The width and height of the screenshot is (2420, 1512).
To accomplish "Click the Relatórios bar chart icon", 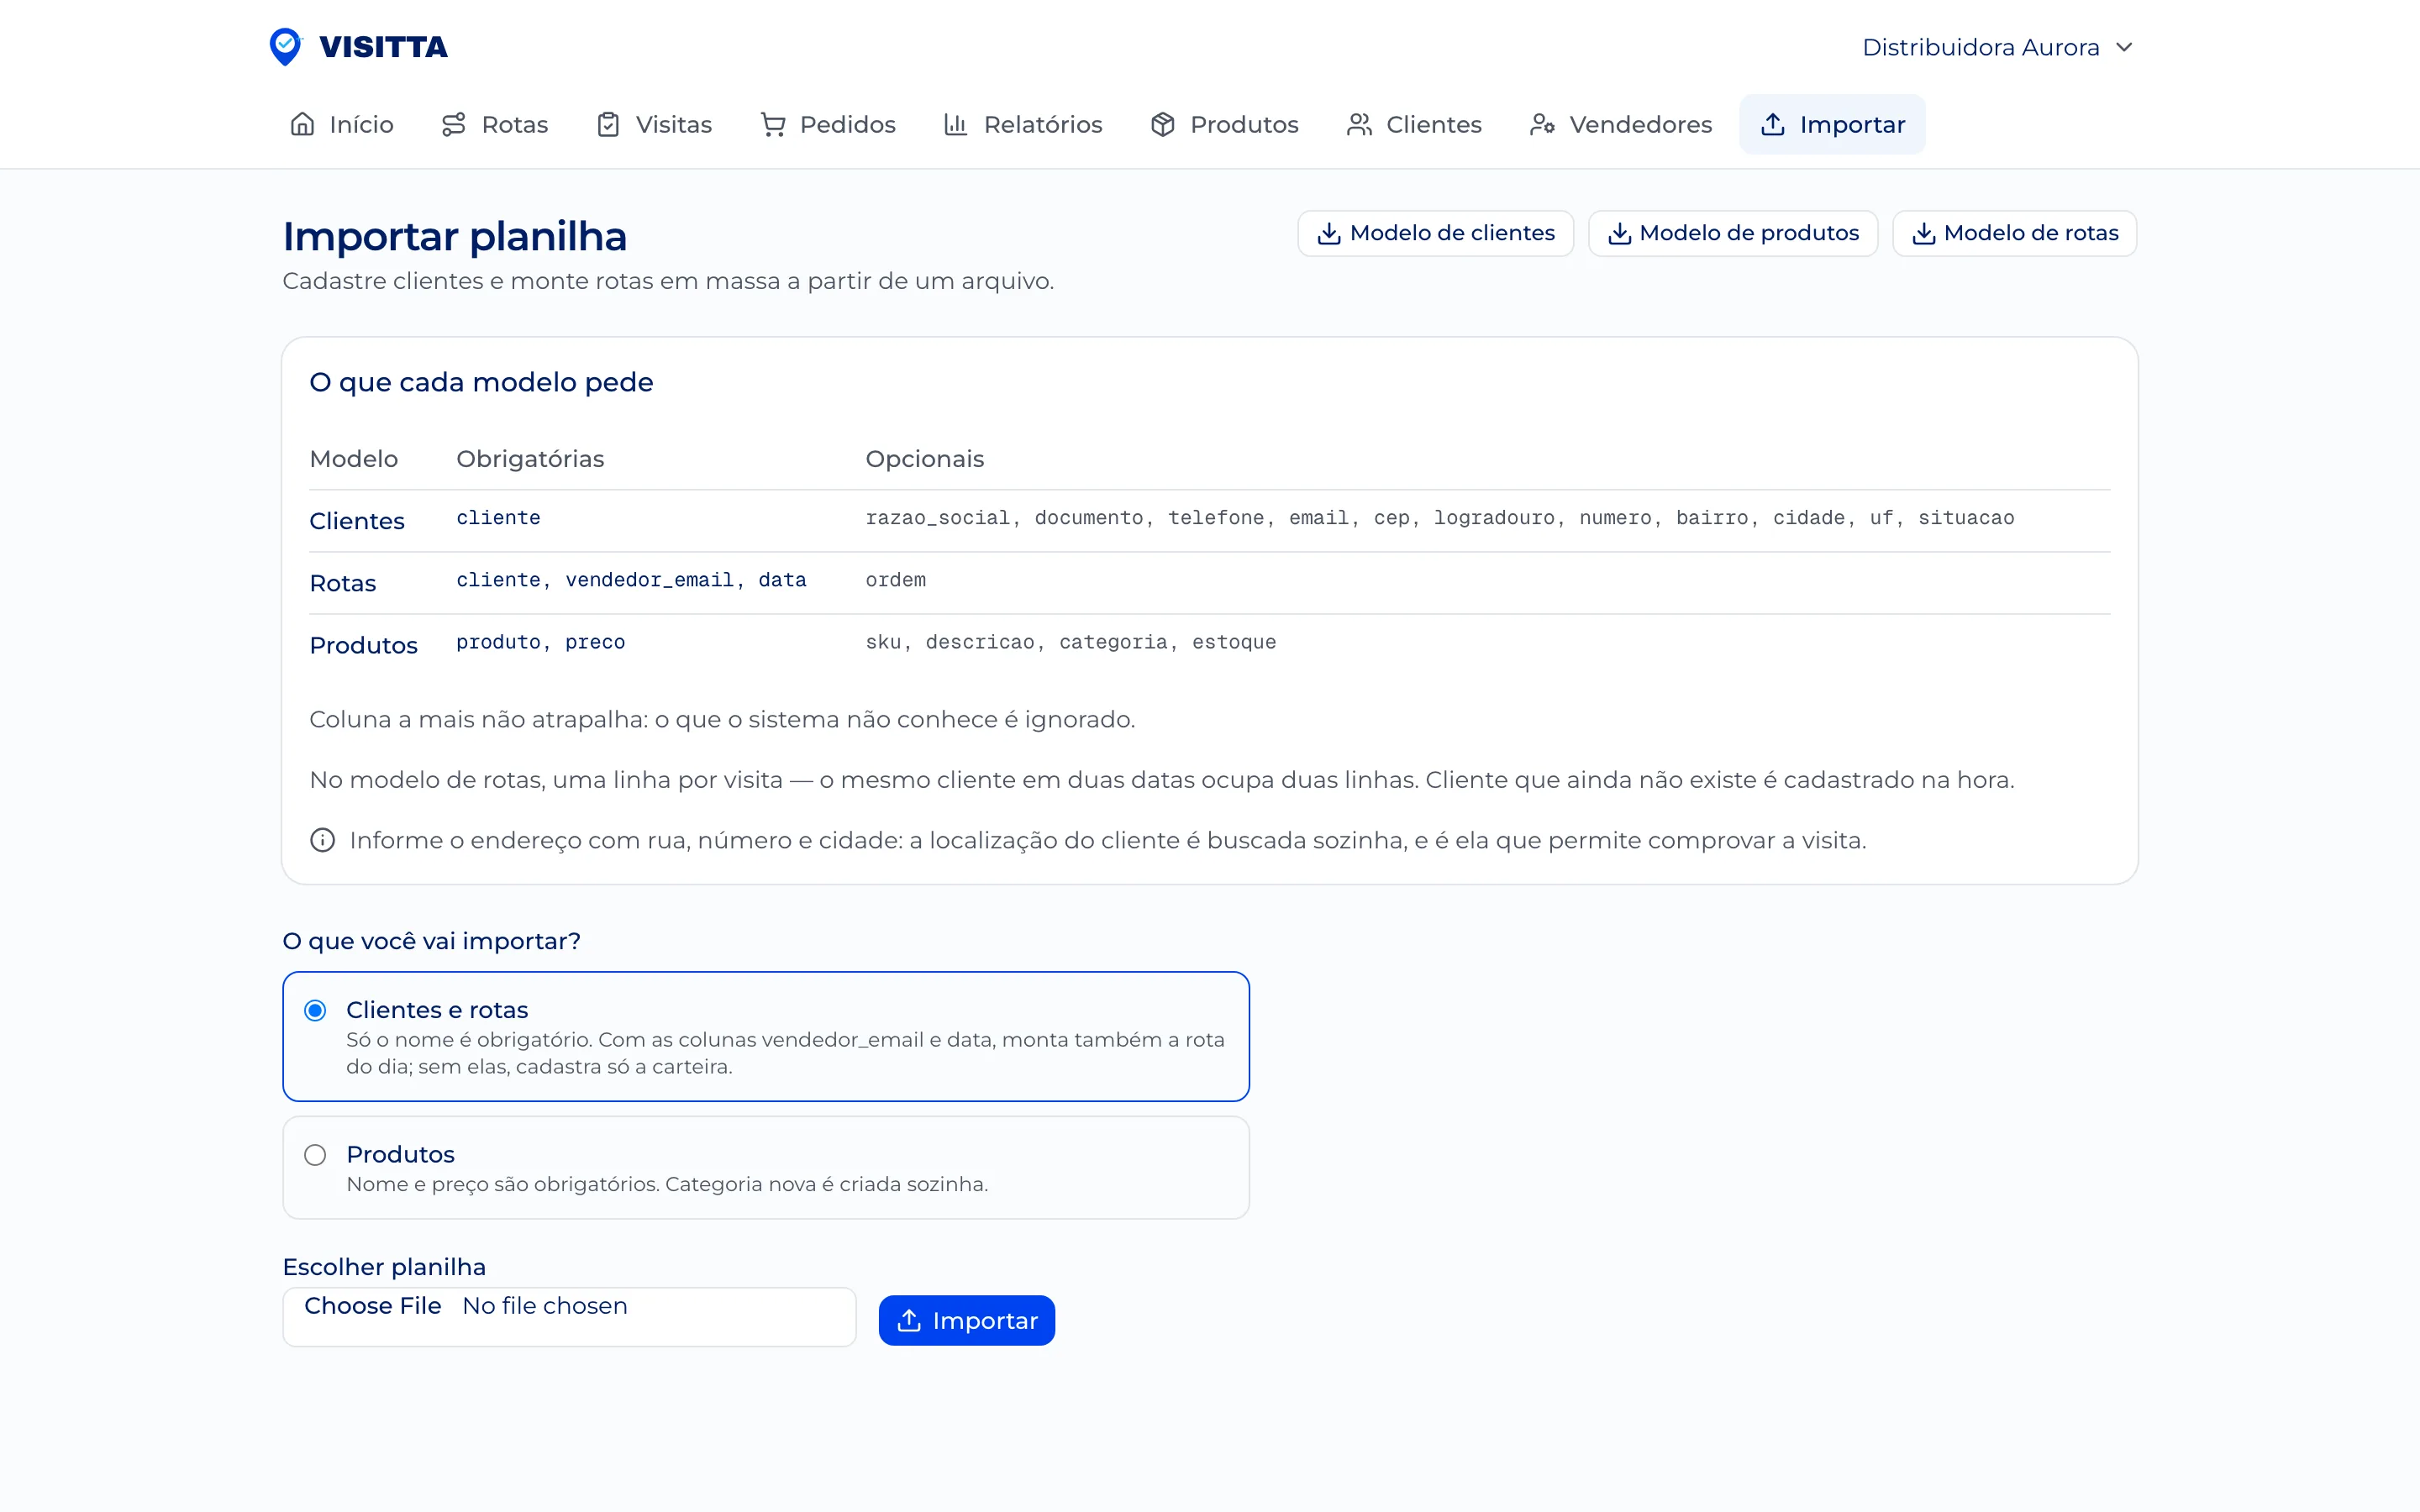I will 956,124.
